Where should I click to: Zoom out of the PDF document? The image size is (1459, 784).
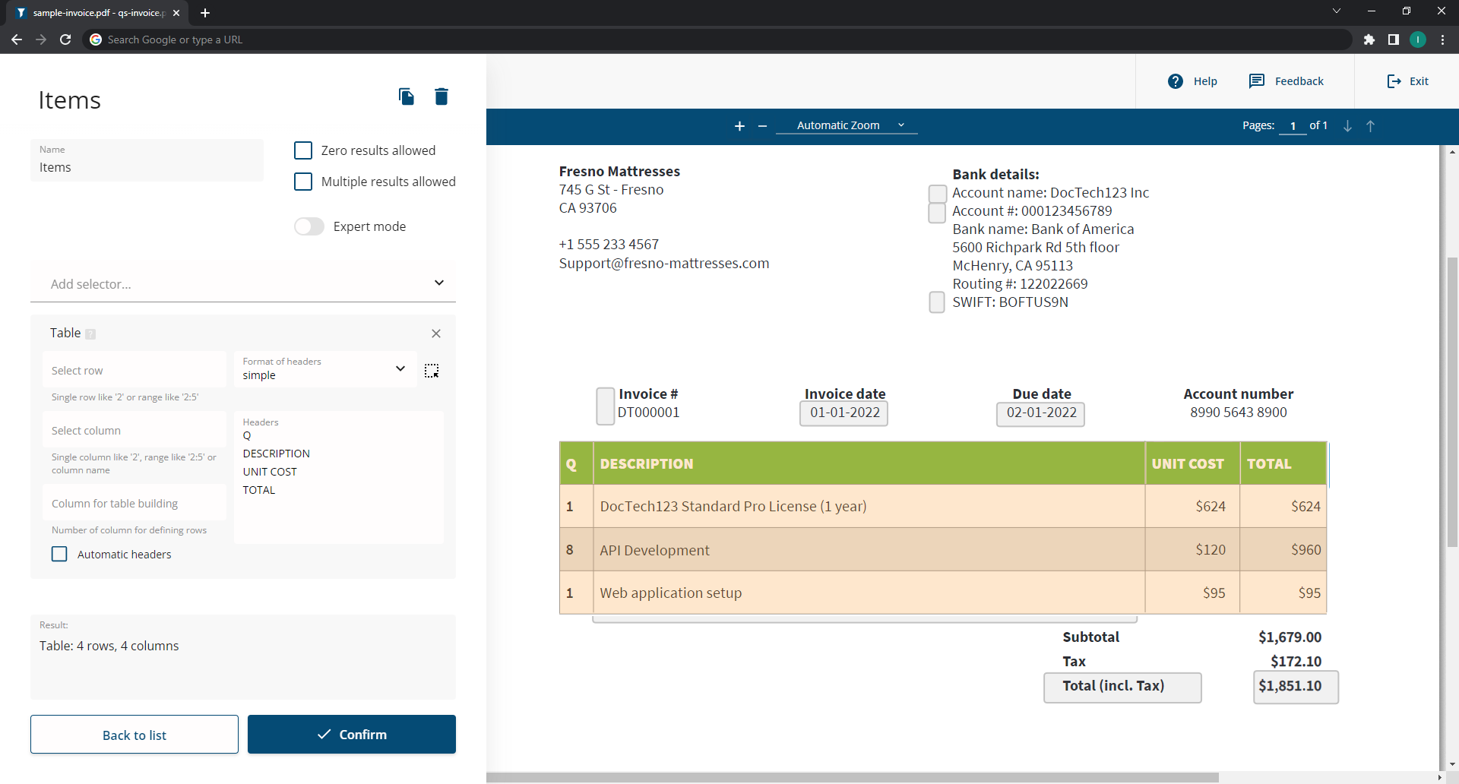click(762, 126)
